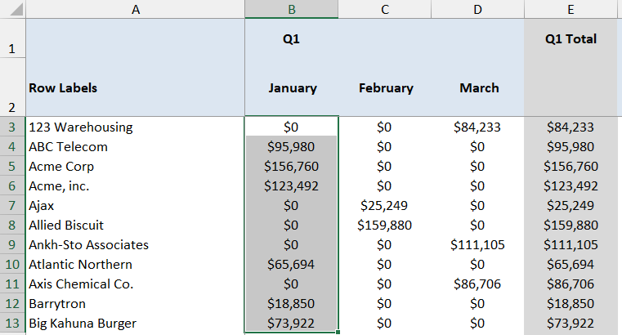Select column C header
This screenshot has width=622, height=335.
pos(385,9)
